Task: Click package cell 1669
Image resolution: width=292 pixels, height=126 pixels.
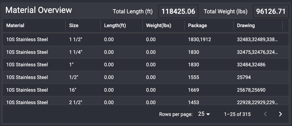Action: pyautogui.click(x=194, y=90)
